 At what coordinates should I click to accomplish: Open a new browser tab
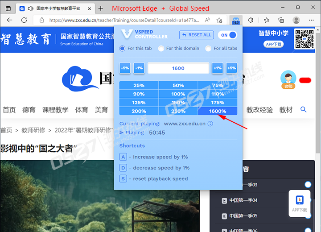pyautogui.click(x=100, y=8)
